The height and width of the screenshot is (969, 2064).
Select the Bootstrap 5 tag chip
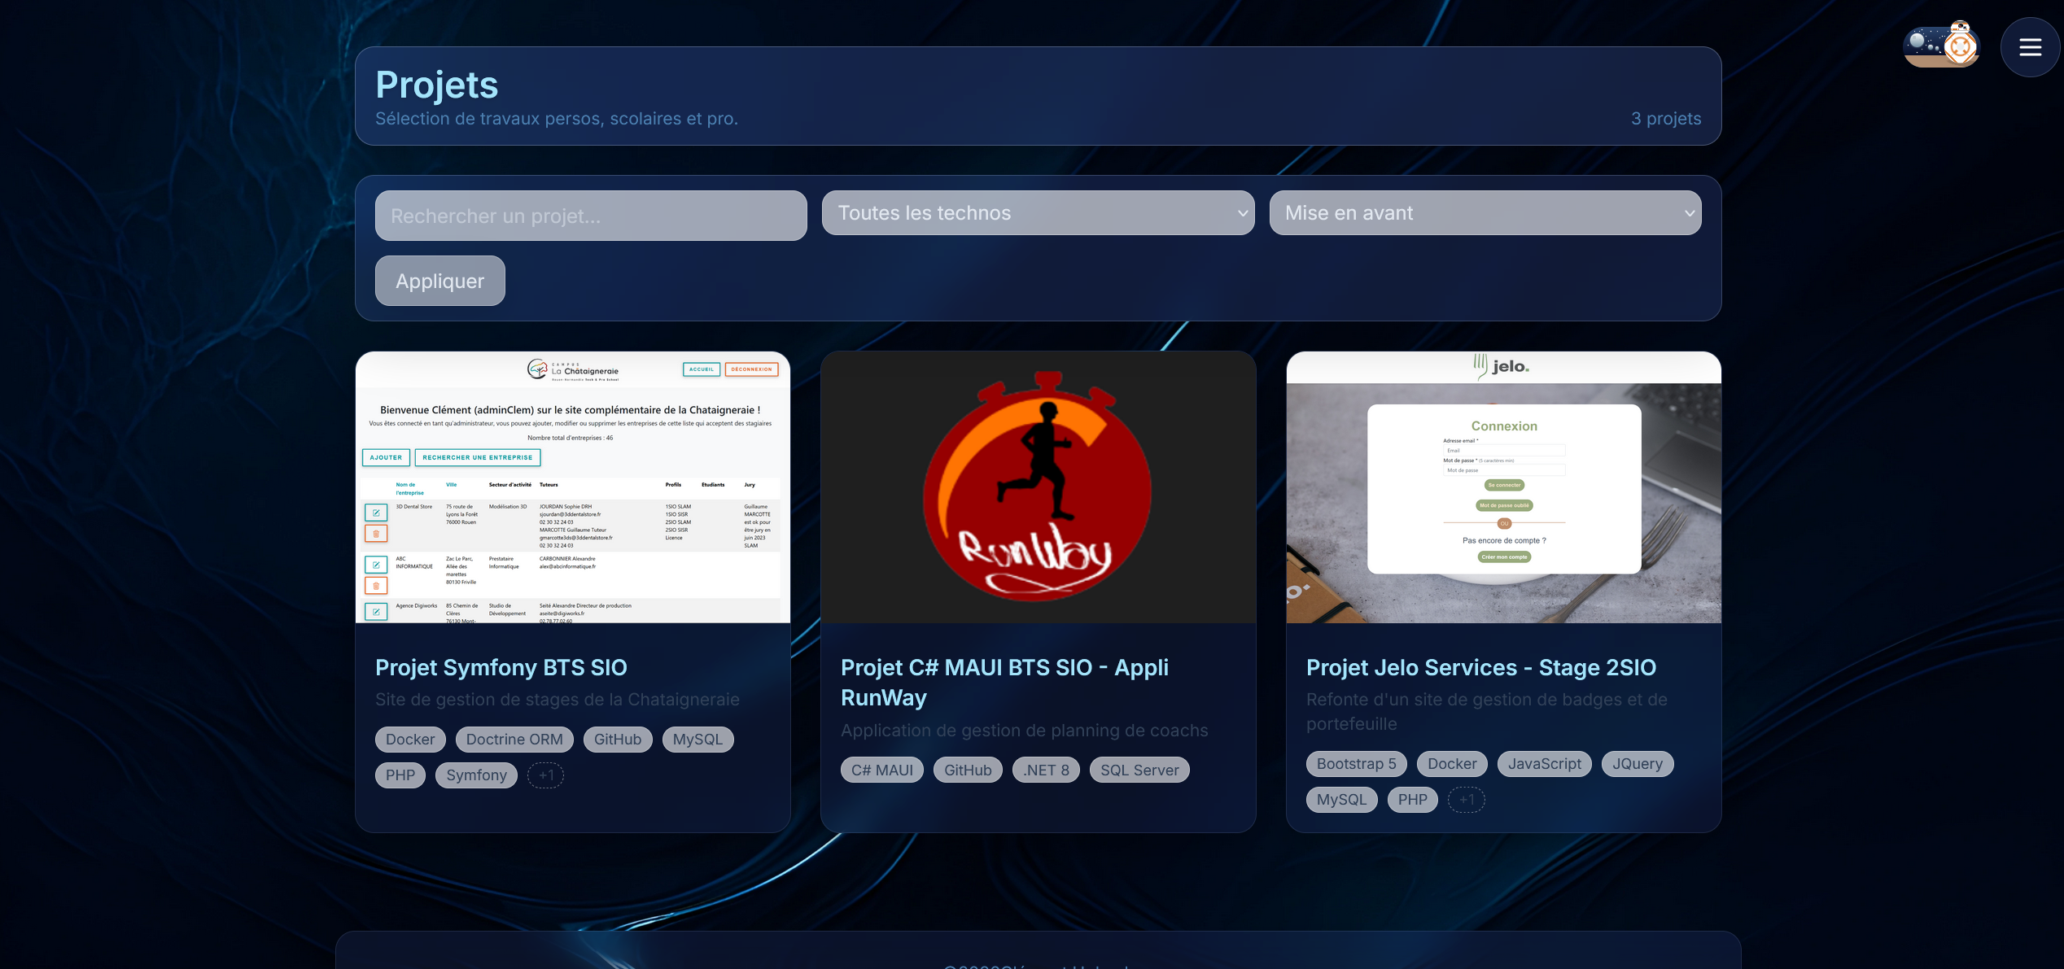(1356, 764)
